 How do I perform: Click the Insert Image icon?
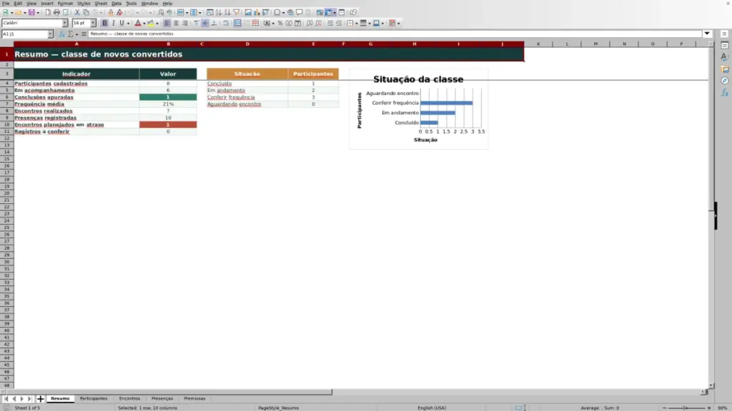248,13
